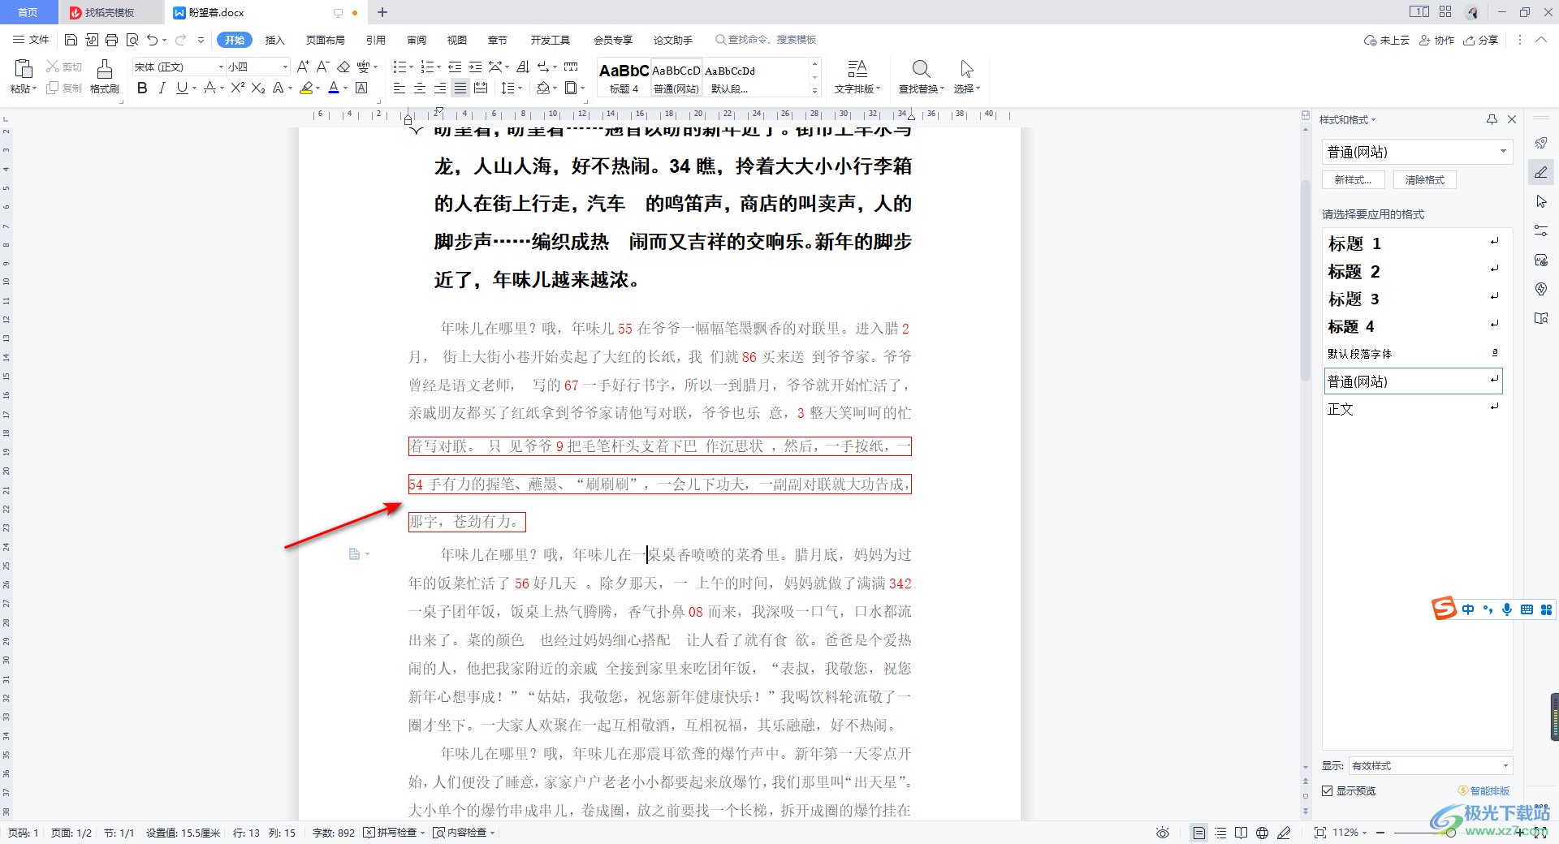Click the 智能排版 link
The image size is (1559, 844).
(x=1484, y=790)
